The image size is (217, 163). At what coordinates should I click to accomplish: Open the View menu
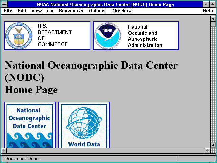coord(37,11)
